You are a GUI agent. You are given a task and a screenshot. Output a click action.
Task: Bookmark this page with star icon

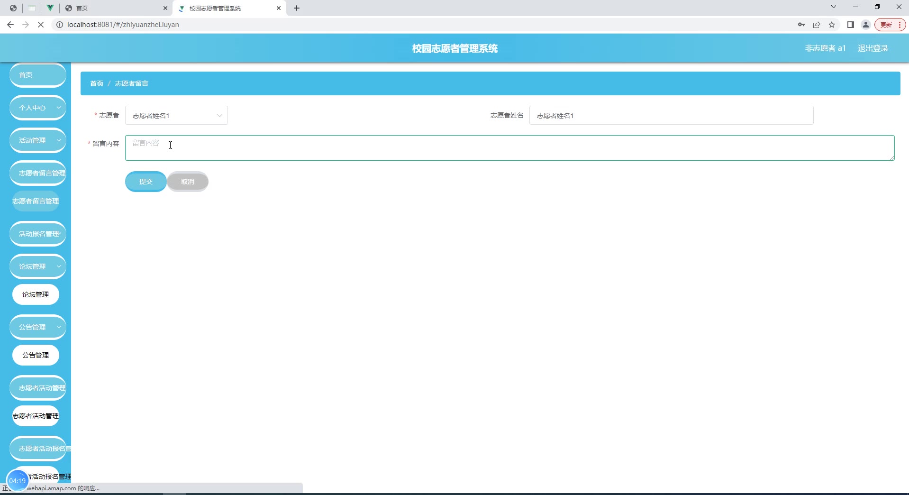click(832, 25)
